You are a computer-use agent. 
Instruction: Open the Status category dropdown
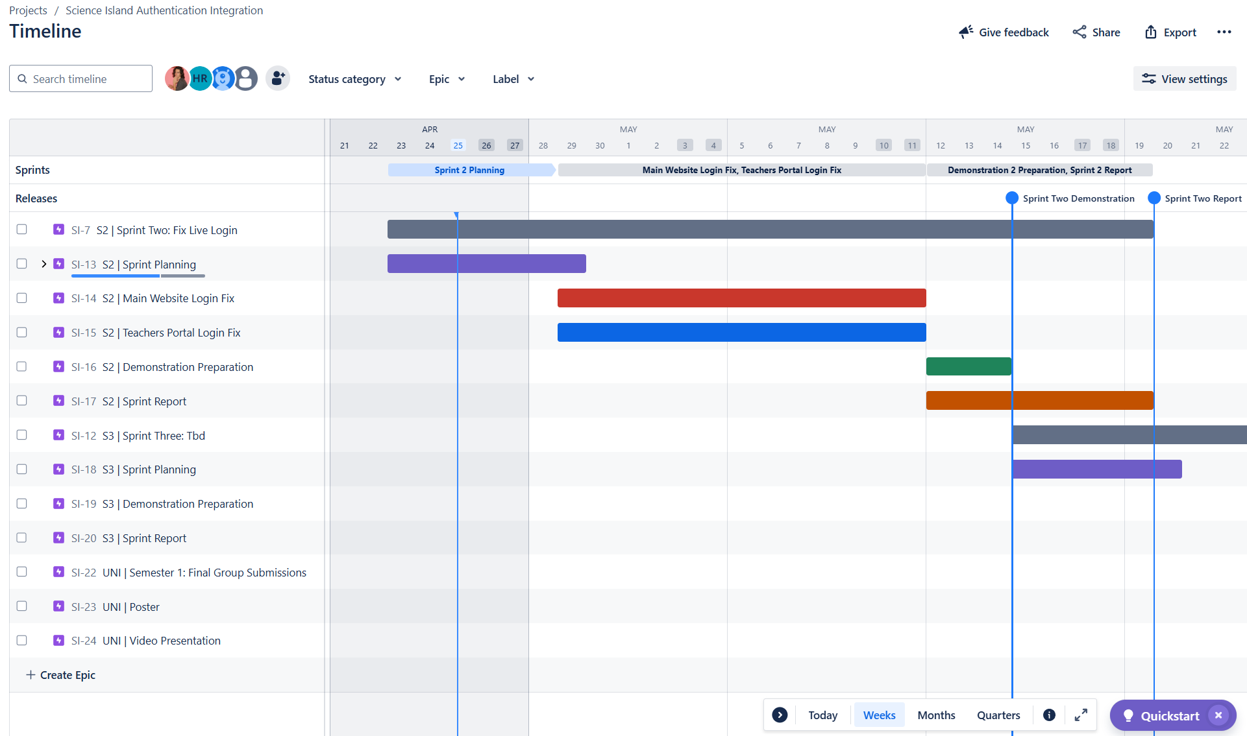coord(354,78)
